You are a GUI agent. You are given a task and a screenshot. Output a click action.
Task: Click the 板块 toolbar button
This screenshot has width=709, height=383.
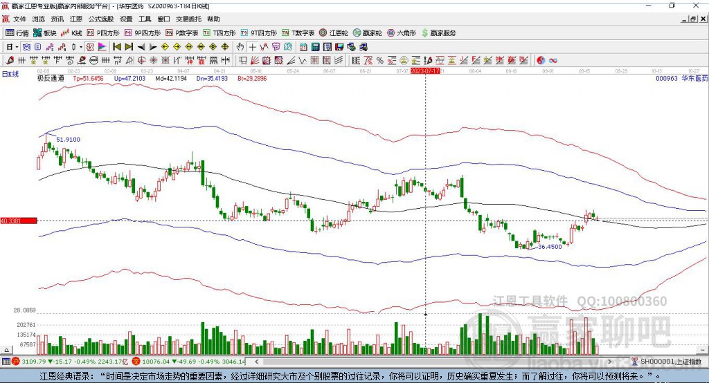[45, 33]
